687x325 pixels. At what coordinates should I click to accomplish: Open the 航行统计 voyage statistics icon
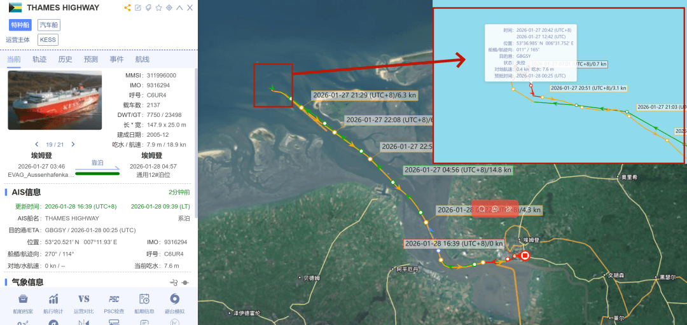click(x=53, y=299)
